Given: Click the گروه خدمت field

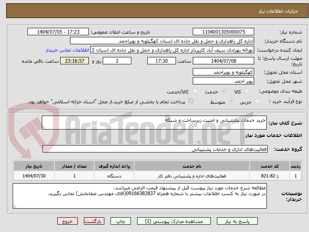Looking at the screenshot, I should 155,149.
